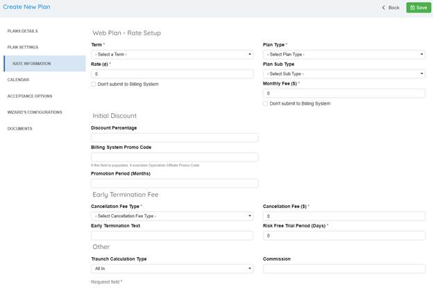Open the Cancellation Fee Type dropdown
This screenshot has width=433, height=296.
coord(172,216)
